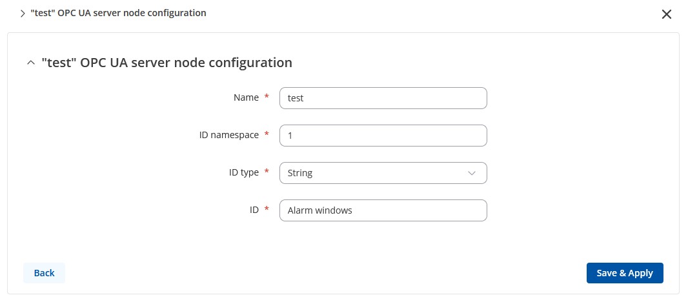The image size is (688, 304).
Task: Click the "ID namespace" field label
Action: click(x=229, y=135)
